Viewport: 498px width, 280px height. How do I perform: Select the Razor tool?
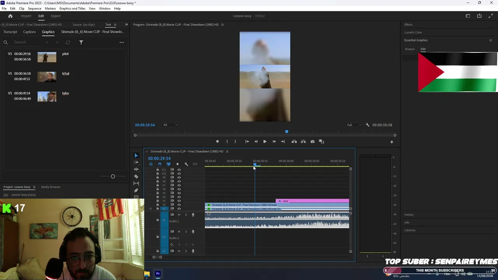click(x=136, y=177)
